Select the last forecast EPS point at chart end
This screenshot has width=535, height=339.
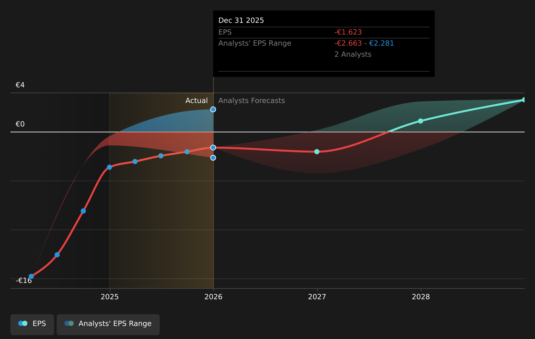(524, 100)
